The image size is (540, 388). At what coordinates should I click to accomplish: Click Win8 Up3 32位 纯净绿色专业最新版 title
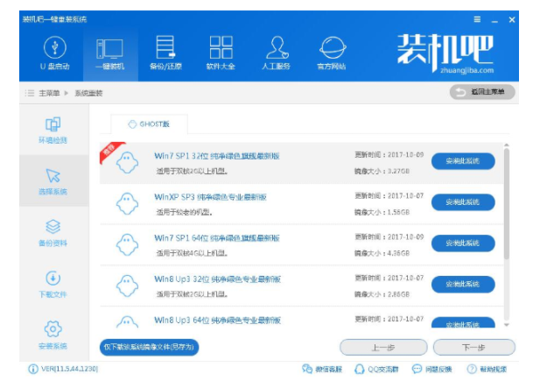click(x=217, y=279)
